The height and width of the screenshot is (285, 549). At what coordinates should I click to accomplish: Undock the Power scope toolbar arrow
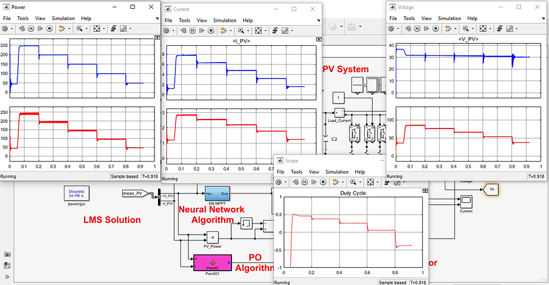point(157,18)
